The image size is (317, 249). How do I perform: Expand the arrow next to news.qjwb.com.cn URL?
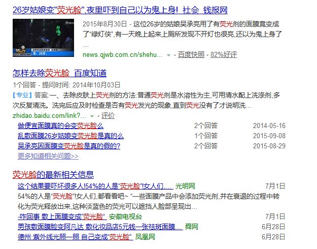168,55
